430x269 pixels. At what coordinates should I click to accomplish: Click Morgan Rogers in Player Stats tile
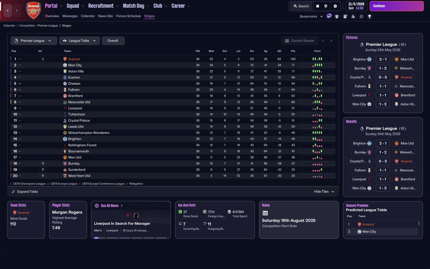pyautogui.click(x=67, y=212)
